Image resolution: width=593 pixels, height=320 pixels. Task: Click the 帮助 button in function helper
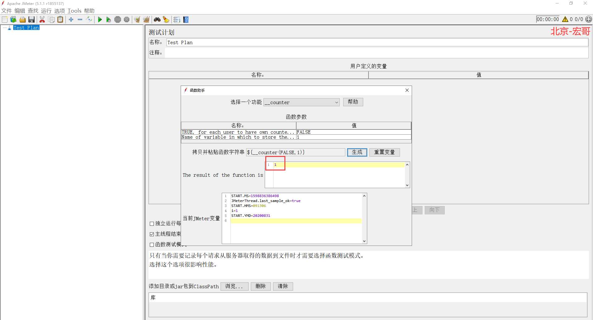pos(353,102)
